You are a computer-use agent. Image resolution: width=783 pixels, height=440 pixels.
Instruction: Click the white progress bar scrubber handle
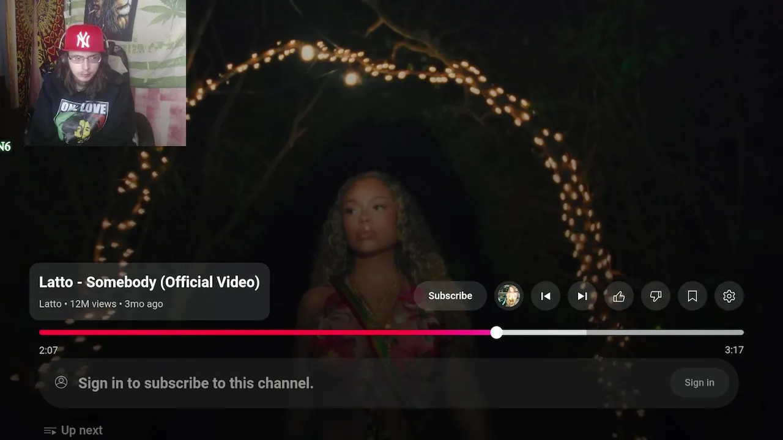[x=497, y=332]
